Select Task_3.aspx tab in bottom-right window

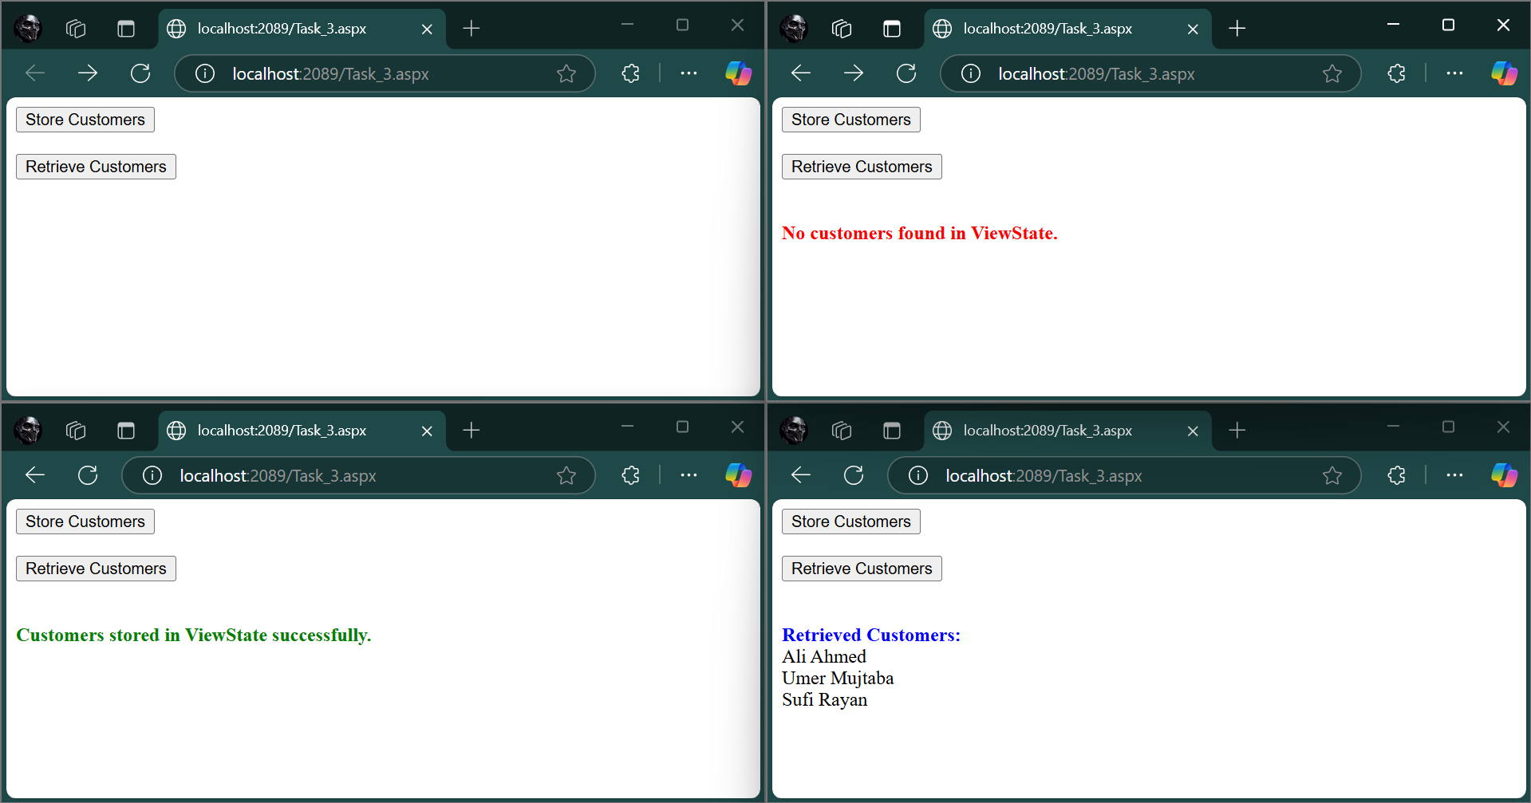pyautogui.click(x=1067, y=431)
